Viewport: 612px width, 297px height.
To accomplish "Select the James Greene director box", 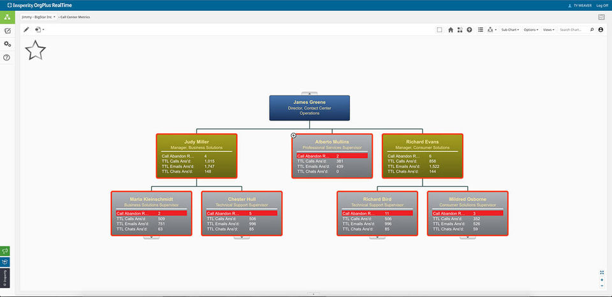I will 310,108.
